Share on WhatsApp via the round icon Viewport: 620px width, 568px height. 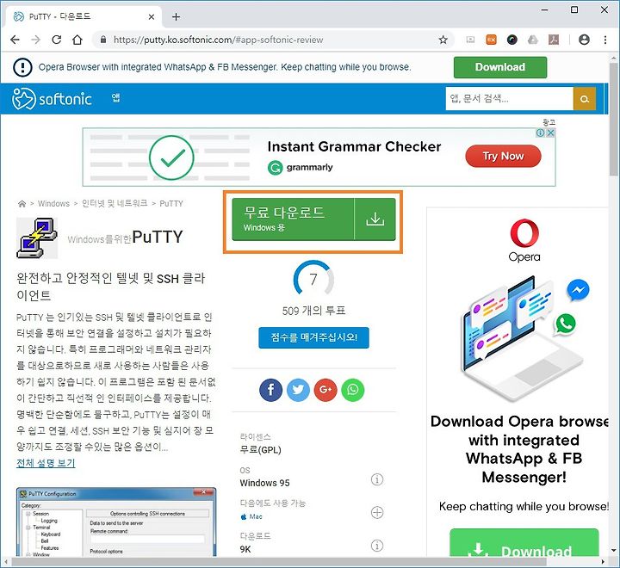coord(353,390)
